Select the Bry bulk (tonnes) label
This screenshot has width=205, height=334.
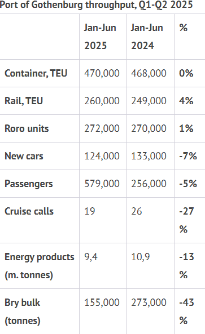click(23, 311)
